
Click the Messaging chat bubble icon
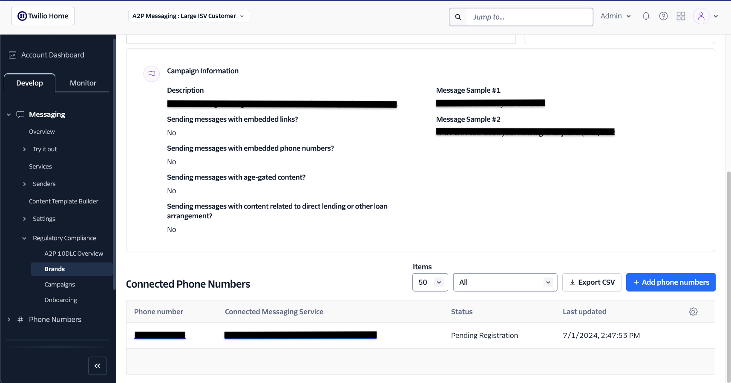[x=20, y=114]
